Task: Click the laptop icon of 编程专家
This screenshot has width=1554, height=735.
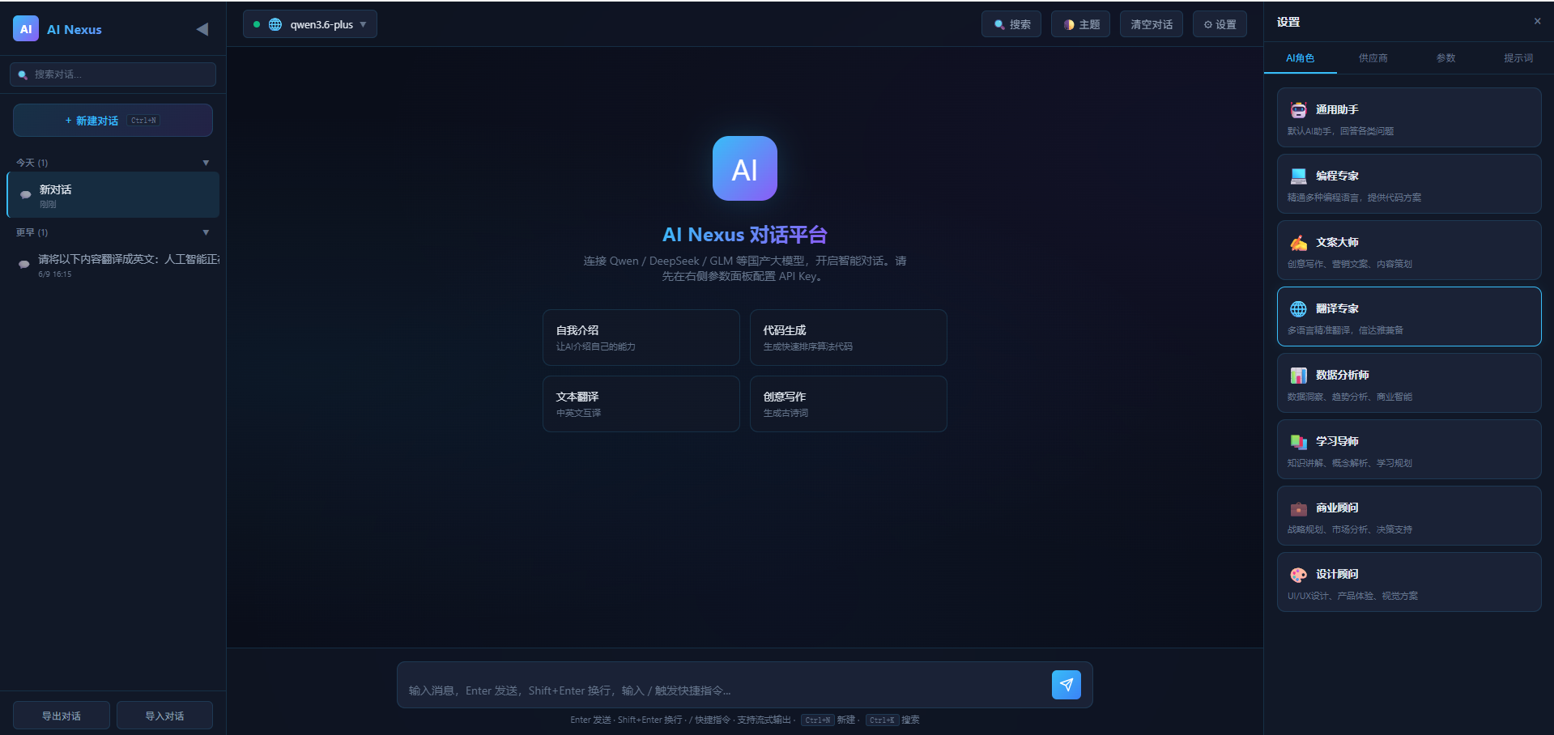Action: [x=1298, y=176]
